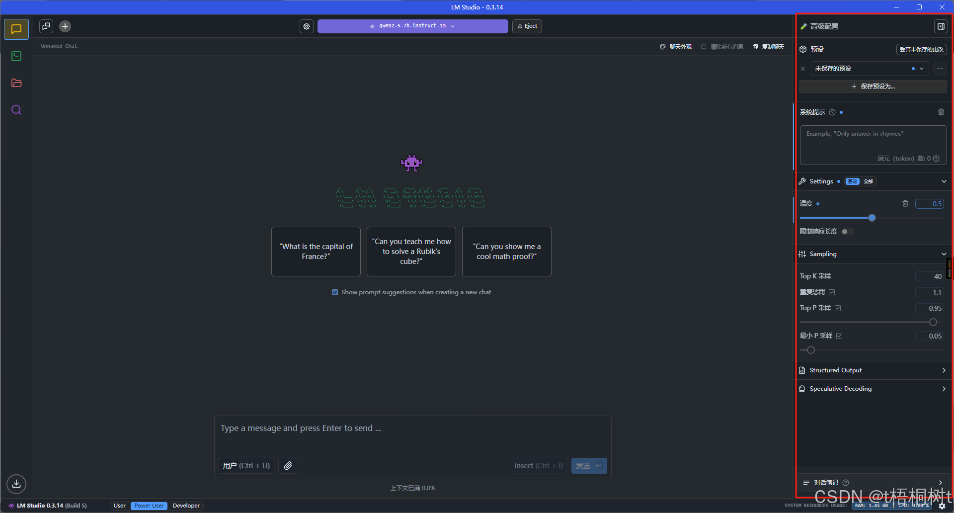Switch to User mode
Image resolution: width=954 pixels, height=513 pixels.
[x=120, y=506]
